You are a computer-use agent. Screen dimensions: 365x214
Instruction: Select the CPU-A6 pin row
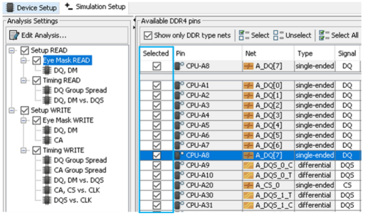coord(250,135)
